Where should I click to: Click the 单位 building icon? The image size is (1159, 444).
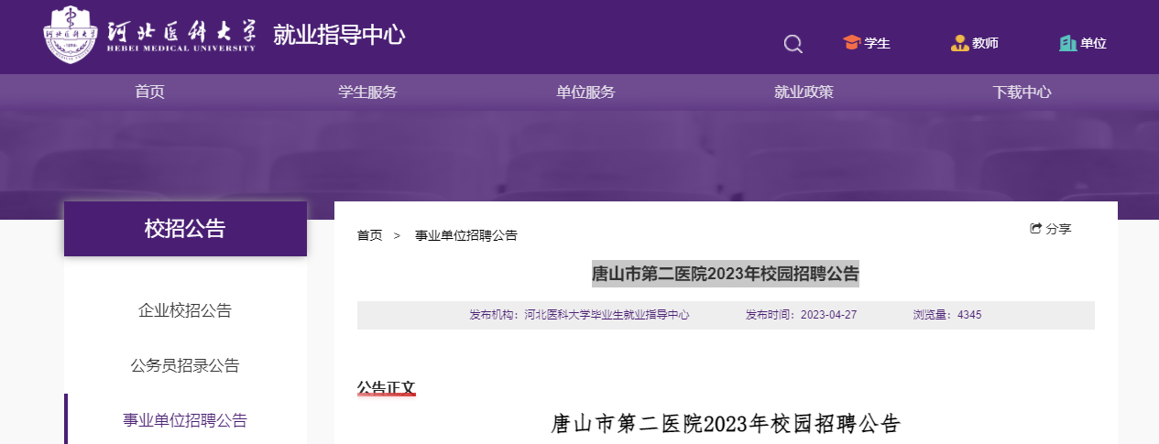tap(1067, 43)
